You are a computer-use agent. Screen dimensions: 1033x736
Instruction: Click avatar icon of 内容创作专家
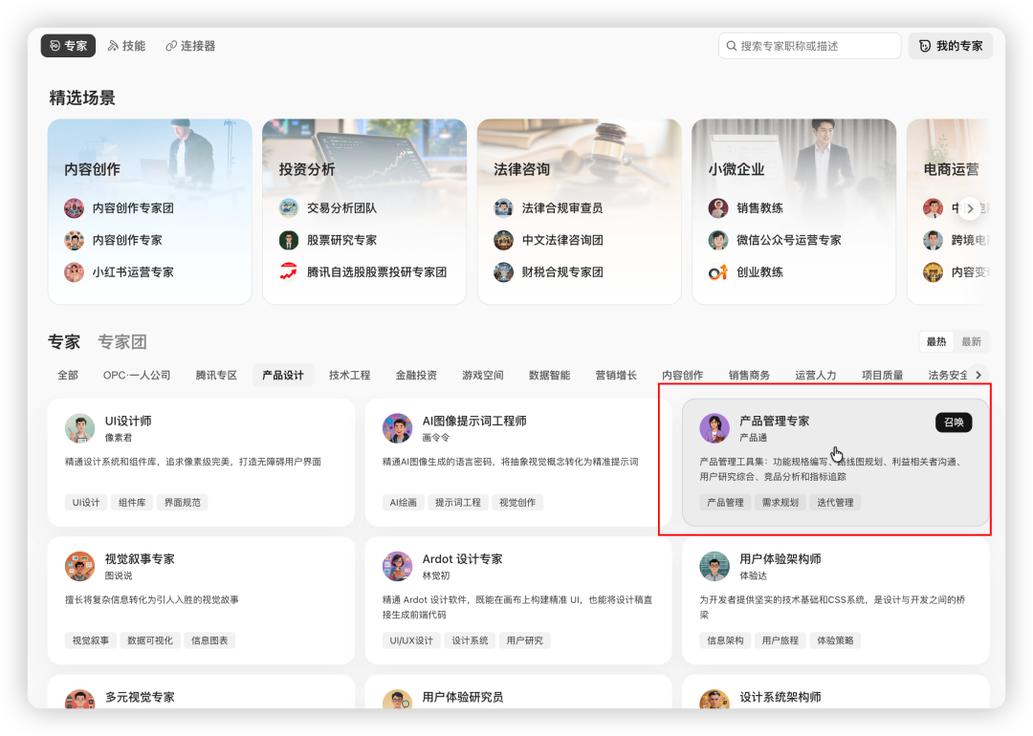point(74,240)
